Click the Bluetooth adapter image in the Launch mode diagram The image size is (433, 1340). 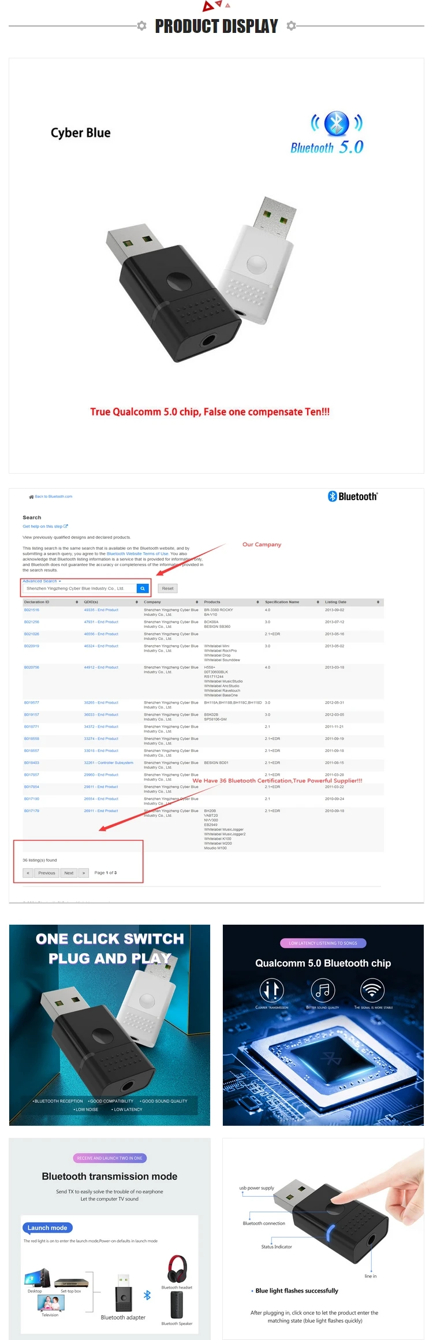point(123,1293)
